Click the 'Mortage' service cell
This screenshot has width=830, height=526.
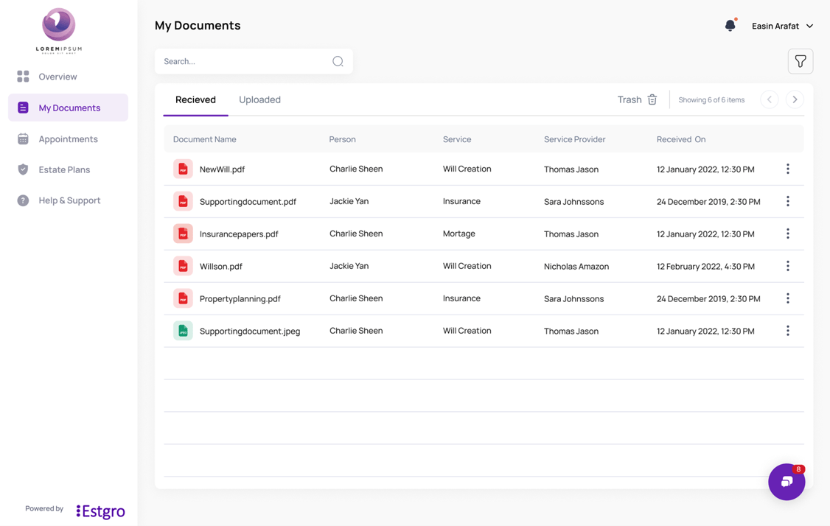click(x=459, y=234)
